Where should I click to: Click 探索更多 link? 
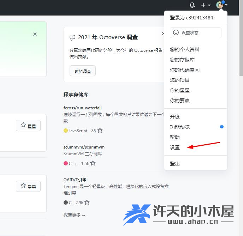pyautogui.click(x=74, y=215)
